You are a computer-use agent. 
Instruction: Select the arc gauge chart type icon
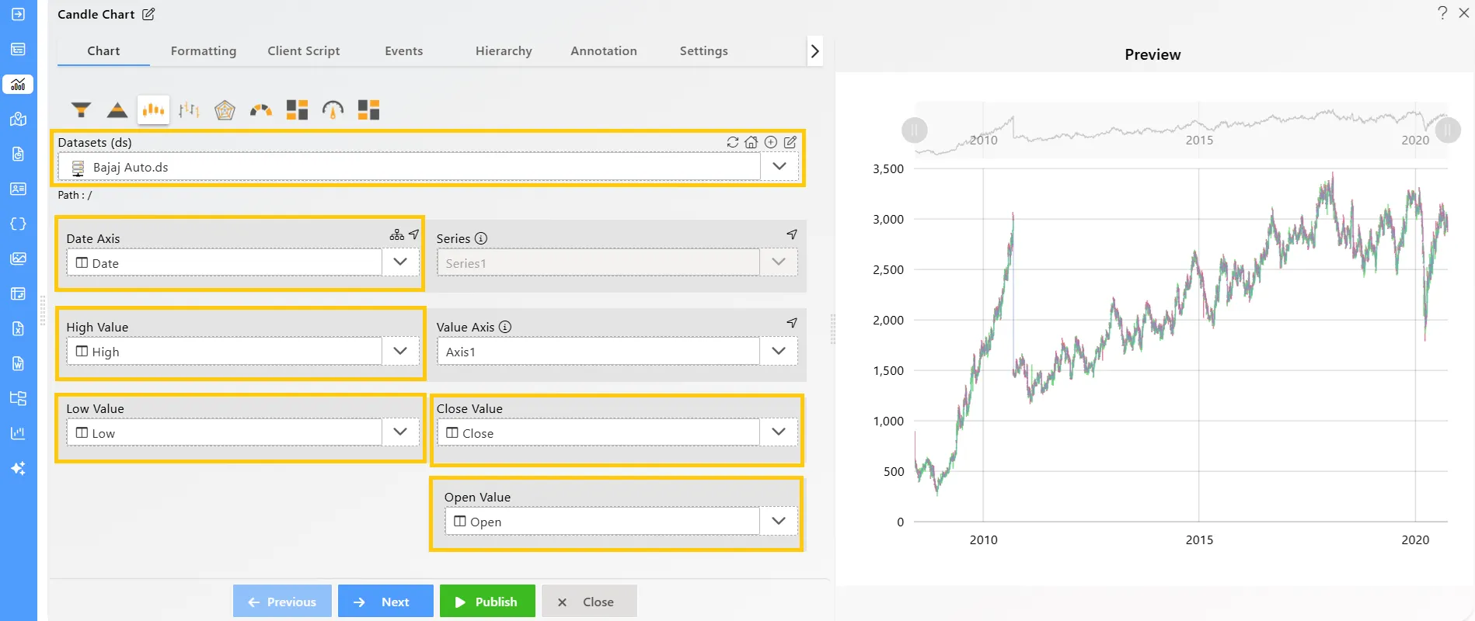[261, 109]
